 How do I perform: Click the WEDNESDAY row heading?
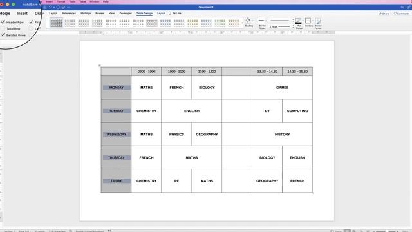[x=116, y=135]
